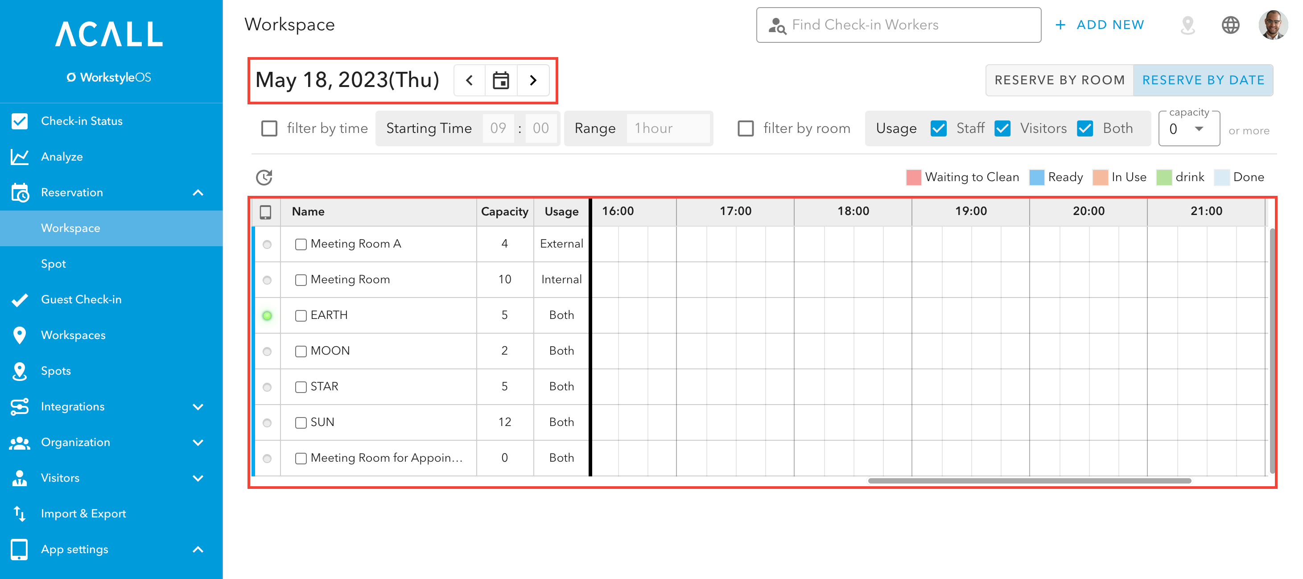Click the Usage column header

tap(561, 211)
